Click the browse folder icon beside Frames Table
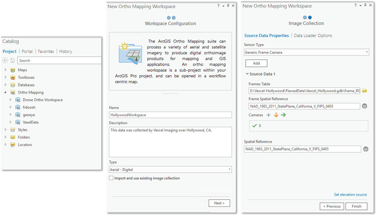Screen dimensions: 377x216 point(365,90)
